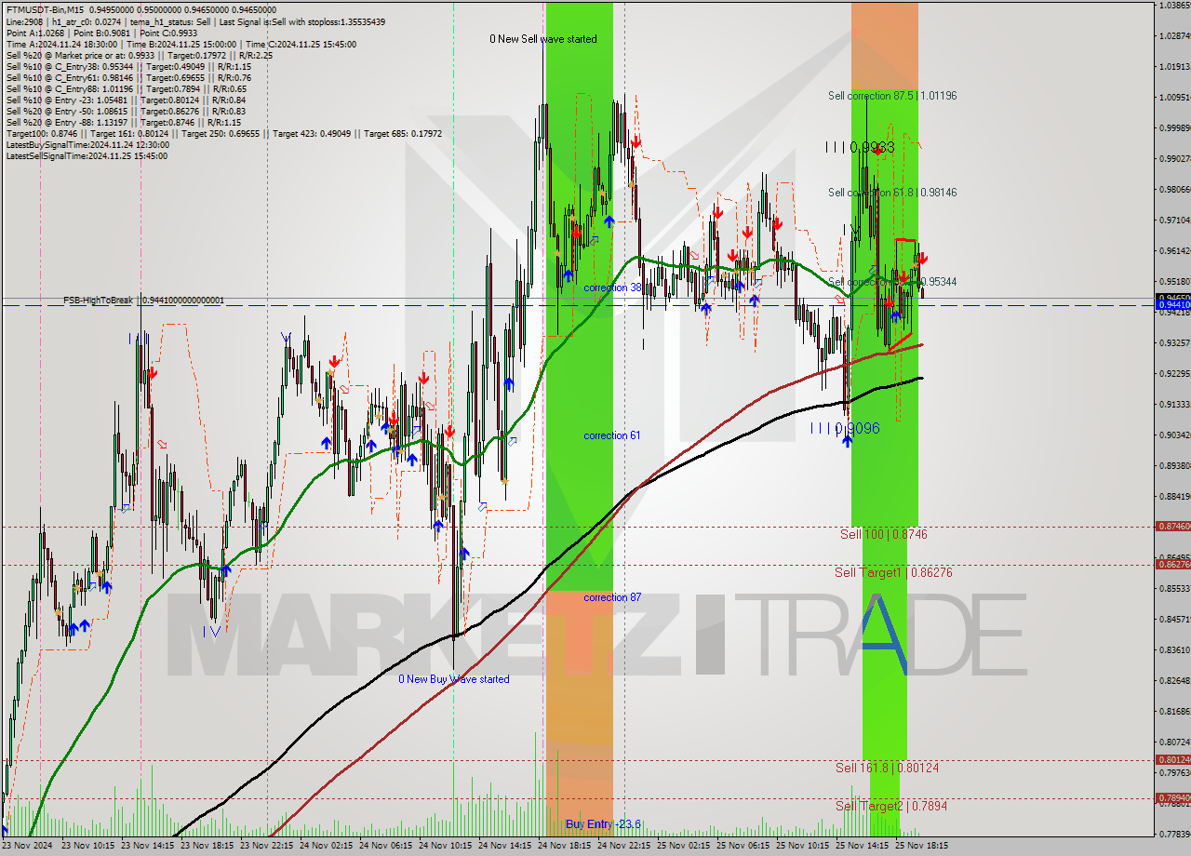Click the '25 Nov 06:15' time axis label
Image resolution: width=1191 pixels, height=856 pixels.
point(743,847)
